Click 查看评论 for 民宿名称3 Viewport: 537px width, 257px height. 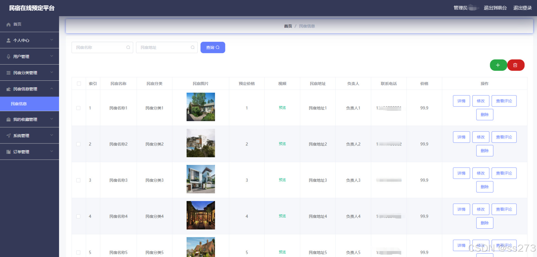pyautogui.click(x=504, y=173)
